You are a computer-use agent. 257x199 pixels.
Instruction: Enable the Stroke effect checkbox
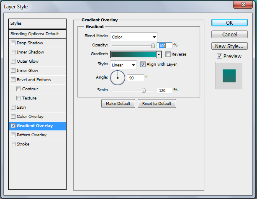point(13,144)
